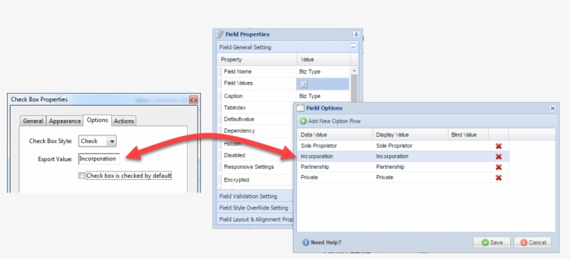Open the Actions tab
This screenshot has width=570, height=259.
(x=124, y=121)
